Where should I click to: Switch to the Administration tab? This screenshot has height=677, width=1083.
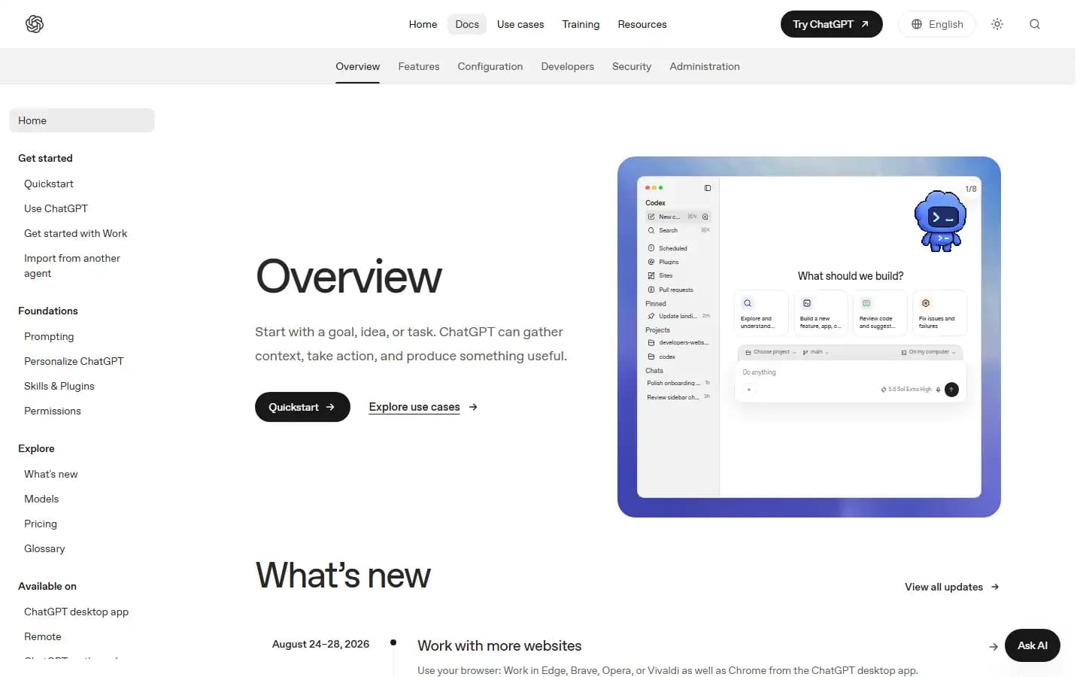point(705,66)
